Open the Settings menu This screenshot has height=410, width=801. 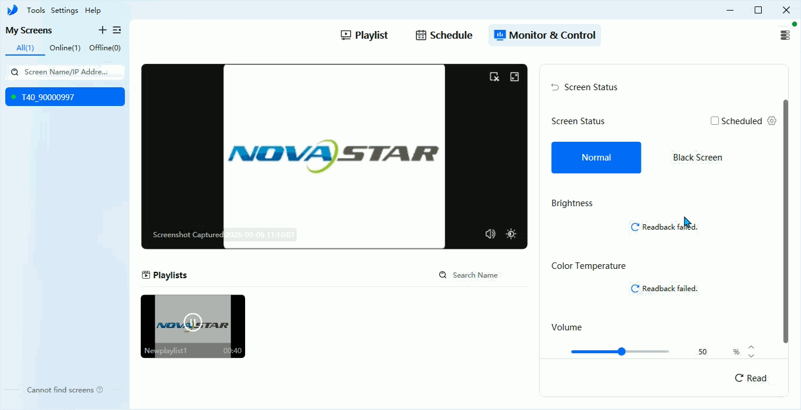tap(65, 11)
